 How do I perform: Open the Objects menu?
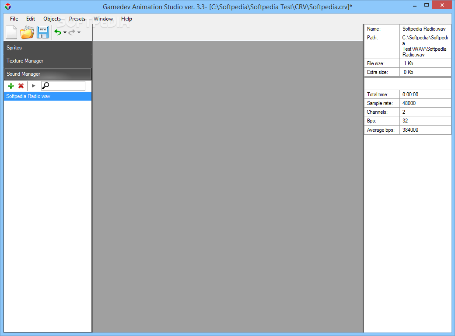click(x=52, y=19)
